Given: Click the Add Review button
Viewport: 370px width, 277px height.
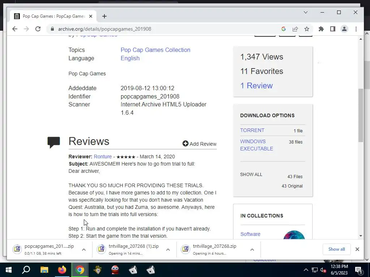Looking at the screenshot, I should 199,144.
